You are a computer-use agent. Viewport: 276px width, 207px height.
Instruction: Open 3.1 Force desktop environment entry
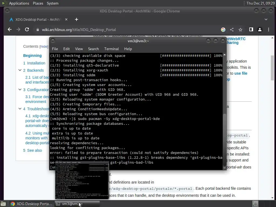pos(37,99)
